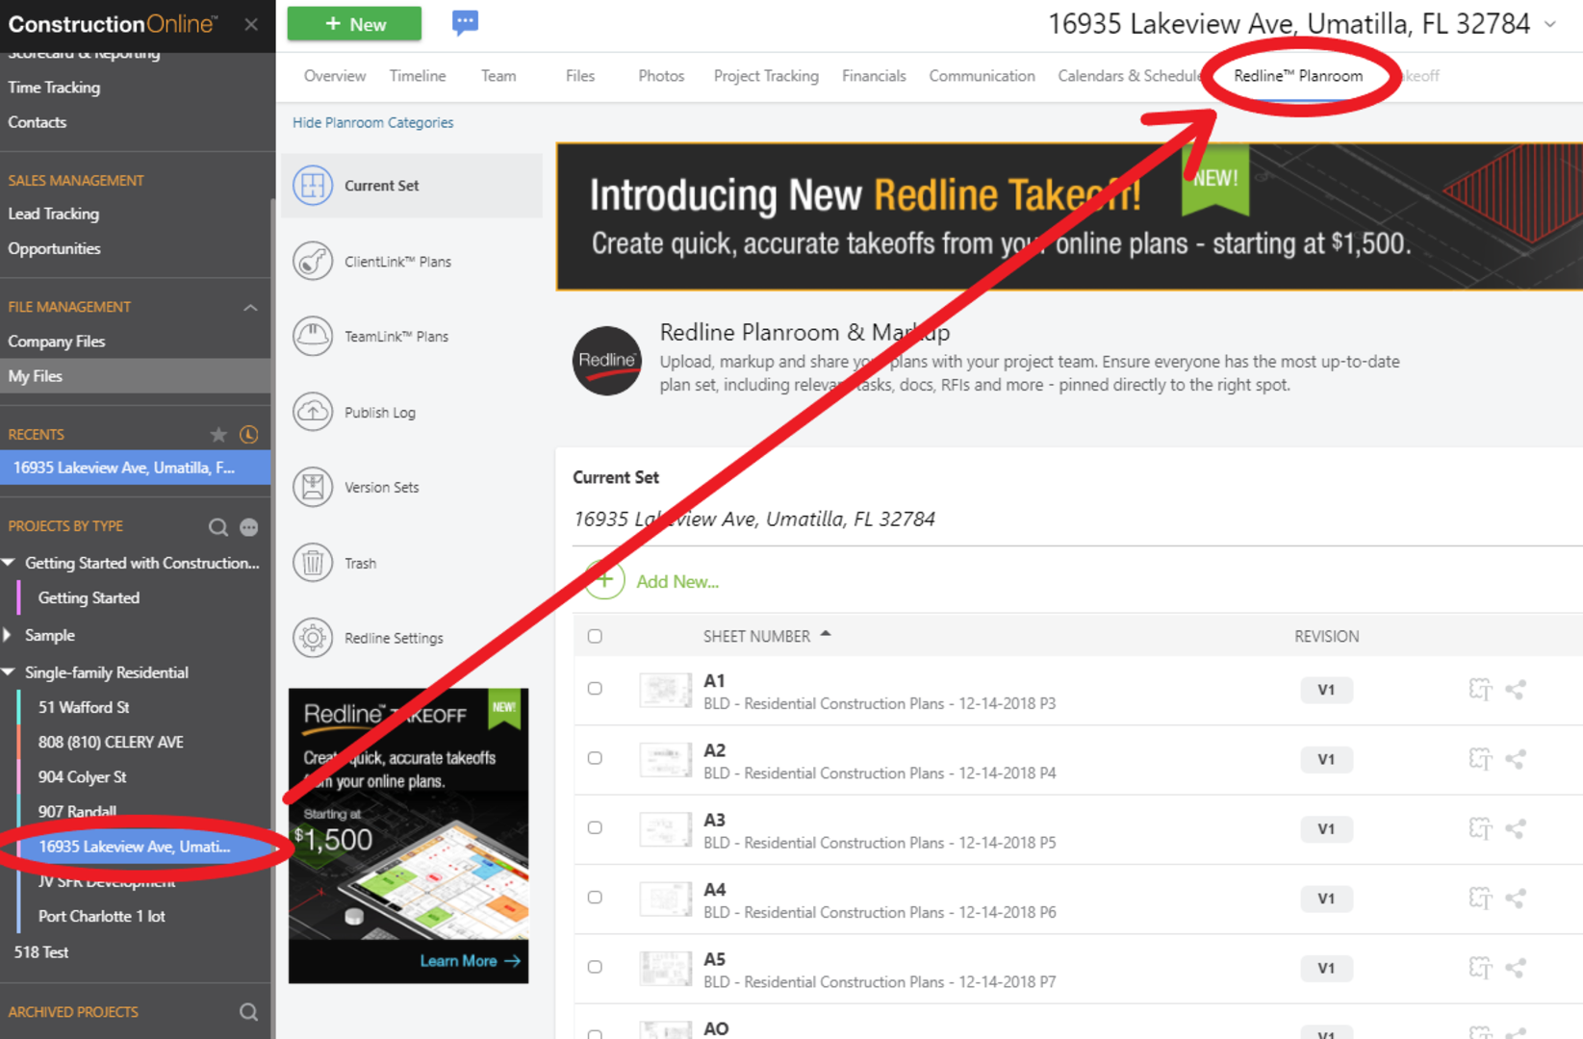The height and width of the screenshot is (1039, 1583).
Task: Click the Redline logo circle
Action: pyautogui.click(x=606, y=361)
